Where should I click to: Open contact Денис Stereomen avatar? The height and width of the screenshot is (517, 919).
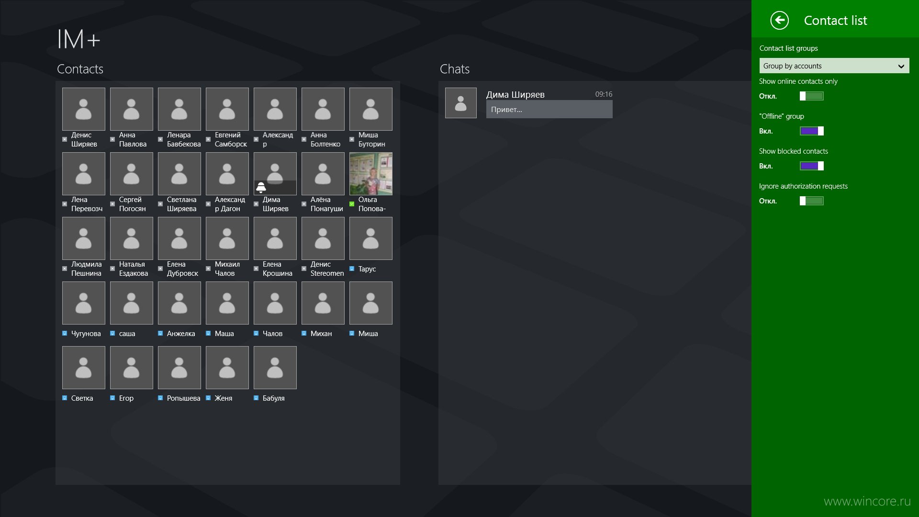click(323, 238)
